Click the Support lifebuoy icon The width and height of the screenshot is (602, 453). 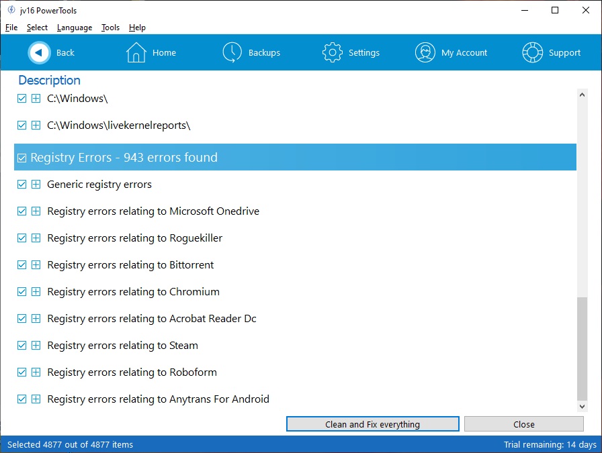coord(532,52)
